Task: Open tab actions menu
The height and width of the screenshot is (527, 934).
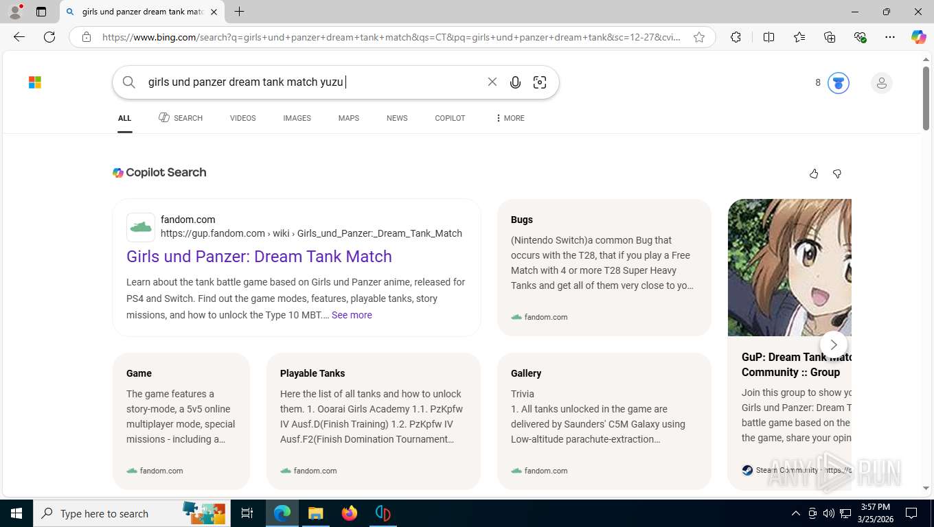Action: coord(41,12)
